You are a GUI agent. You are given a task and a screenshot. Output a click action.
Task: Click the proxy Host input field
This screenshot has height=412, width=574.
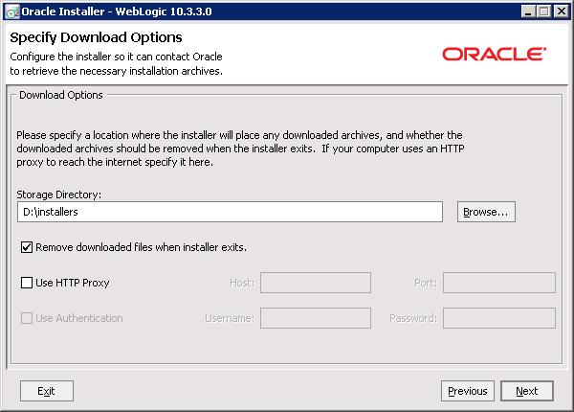[316, 283]
